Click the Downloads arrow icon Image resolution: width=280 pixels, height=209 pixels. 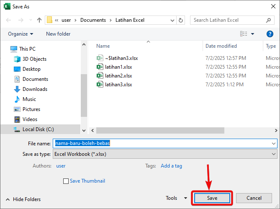click(17, 89)
